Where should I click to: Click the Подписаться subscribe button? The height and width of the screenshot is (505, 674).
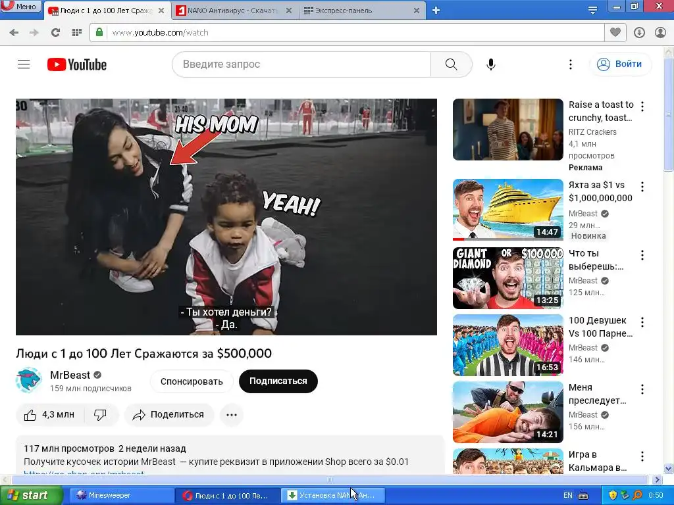(x=278, y=381)
